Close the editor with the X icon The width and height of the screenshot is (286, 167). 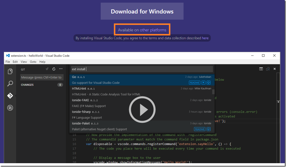pyautogui.click(x=275, y=69)
